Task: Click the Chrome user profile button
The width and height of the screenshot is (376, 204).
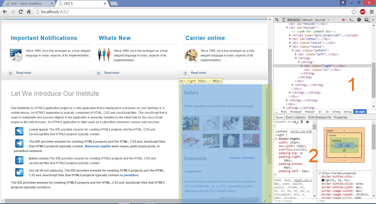Action: 343,2
